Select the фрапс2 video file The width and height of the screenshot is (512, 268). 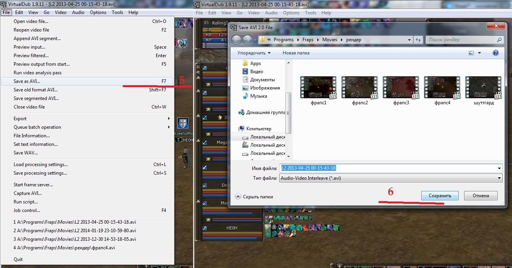359,91
